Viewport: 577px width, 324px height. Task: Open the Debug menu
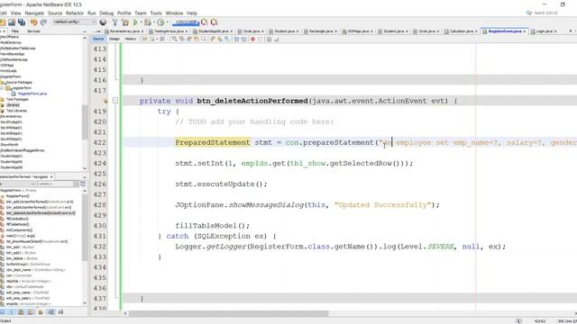(x=106, y=13)
